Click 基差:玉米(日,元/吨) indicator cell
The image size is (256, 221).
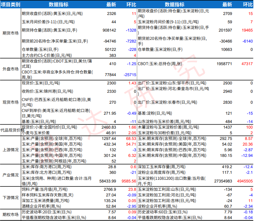click(x=39, y=122)
